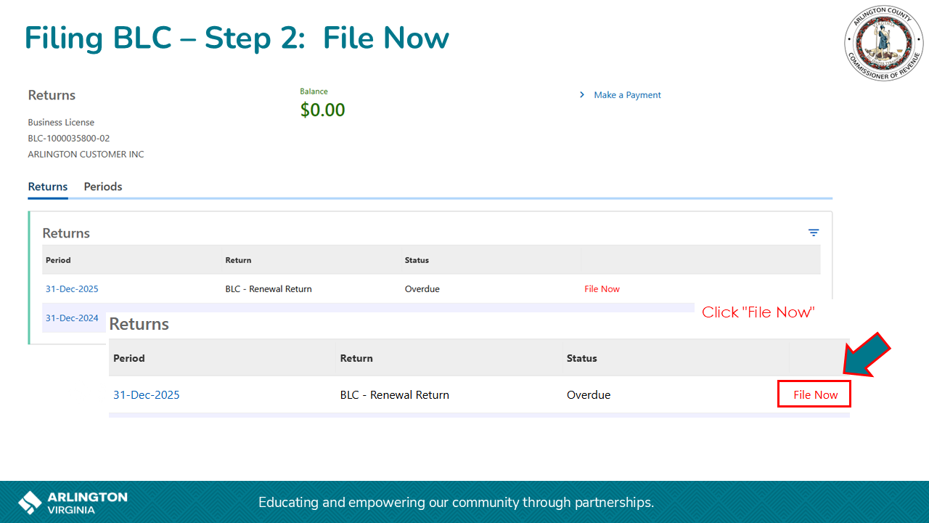
Task: Switch to the Periods tab
Action: [x=103, y=187]
